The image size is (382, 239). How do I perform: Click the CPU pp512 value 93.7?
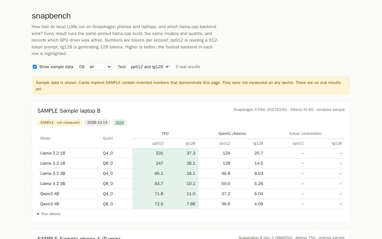[x=159, y=184]
